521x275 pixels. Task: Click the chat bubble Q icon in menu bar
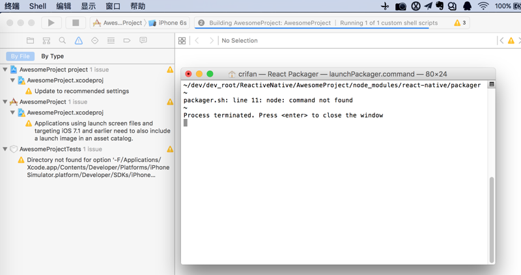(452, 6)
